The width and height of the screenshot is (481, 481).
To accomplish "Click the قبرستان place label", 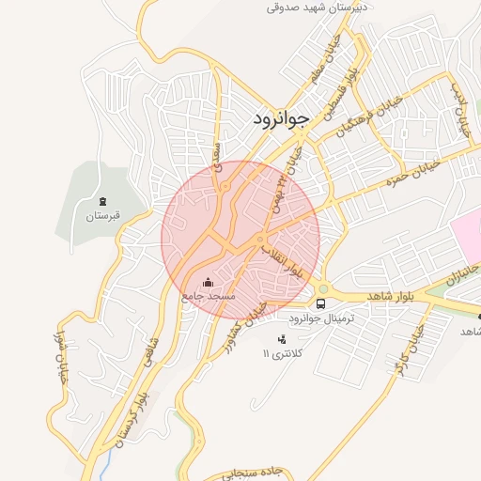I will pyautogui.click(x=102, y=216).
